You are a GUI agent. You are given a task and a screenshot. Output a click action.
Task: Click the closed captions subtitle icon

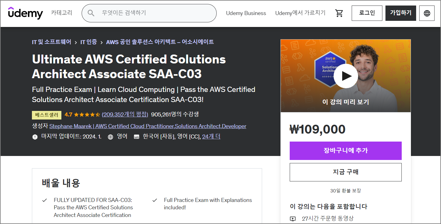(137, 137)
